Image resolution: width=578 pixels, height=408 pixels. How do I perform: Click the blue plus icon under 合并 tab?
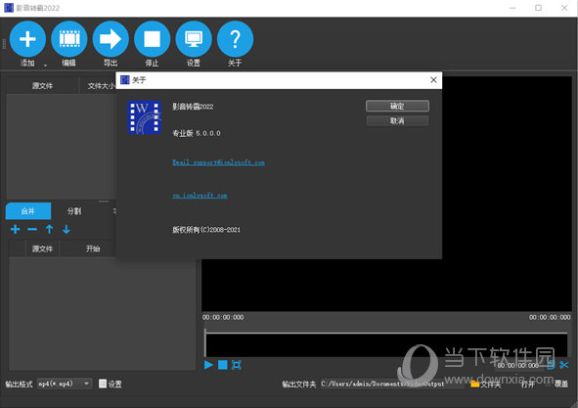coord(15,230)
